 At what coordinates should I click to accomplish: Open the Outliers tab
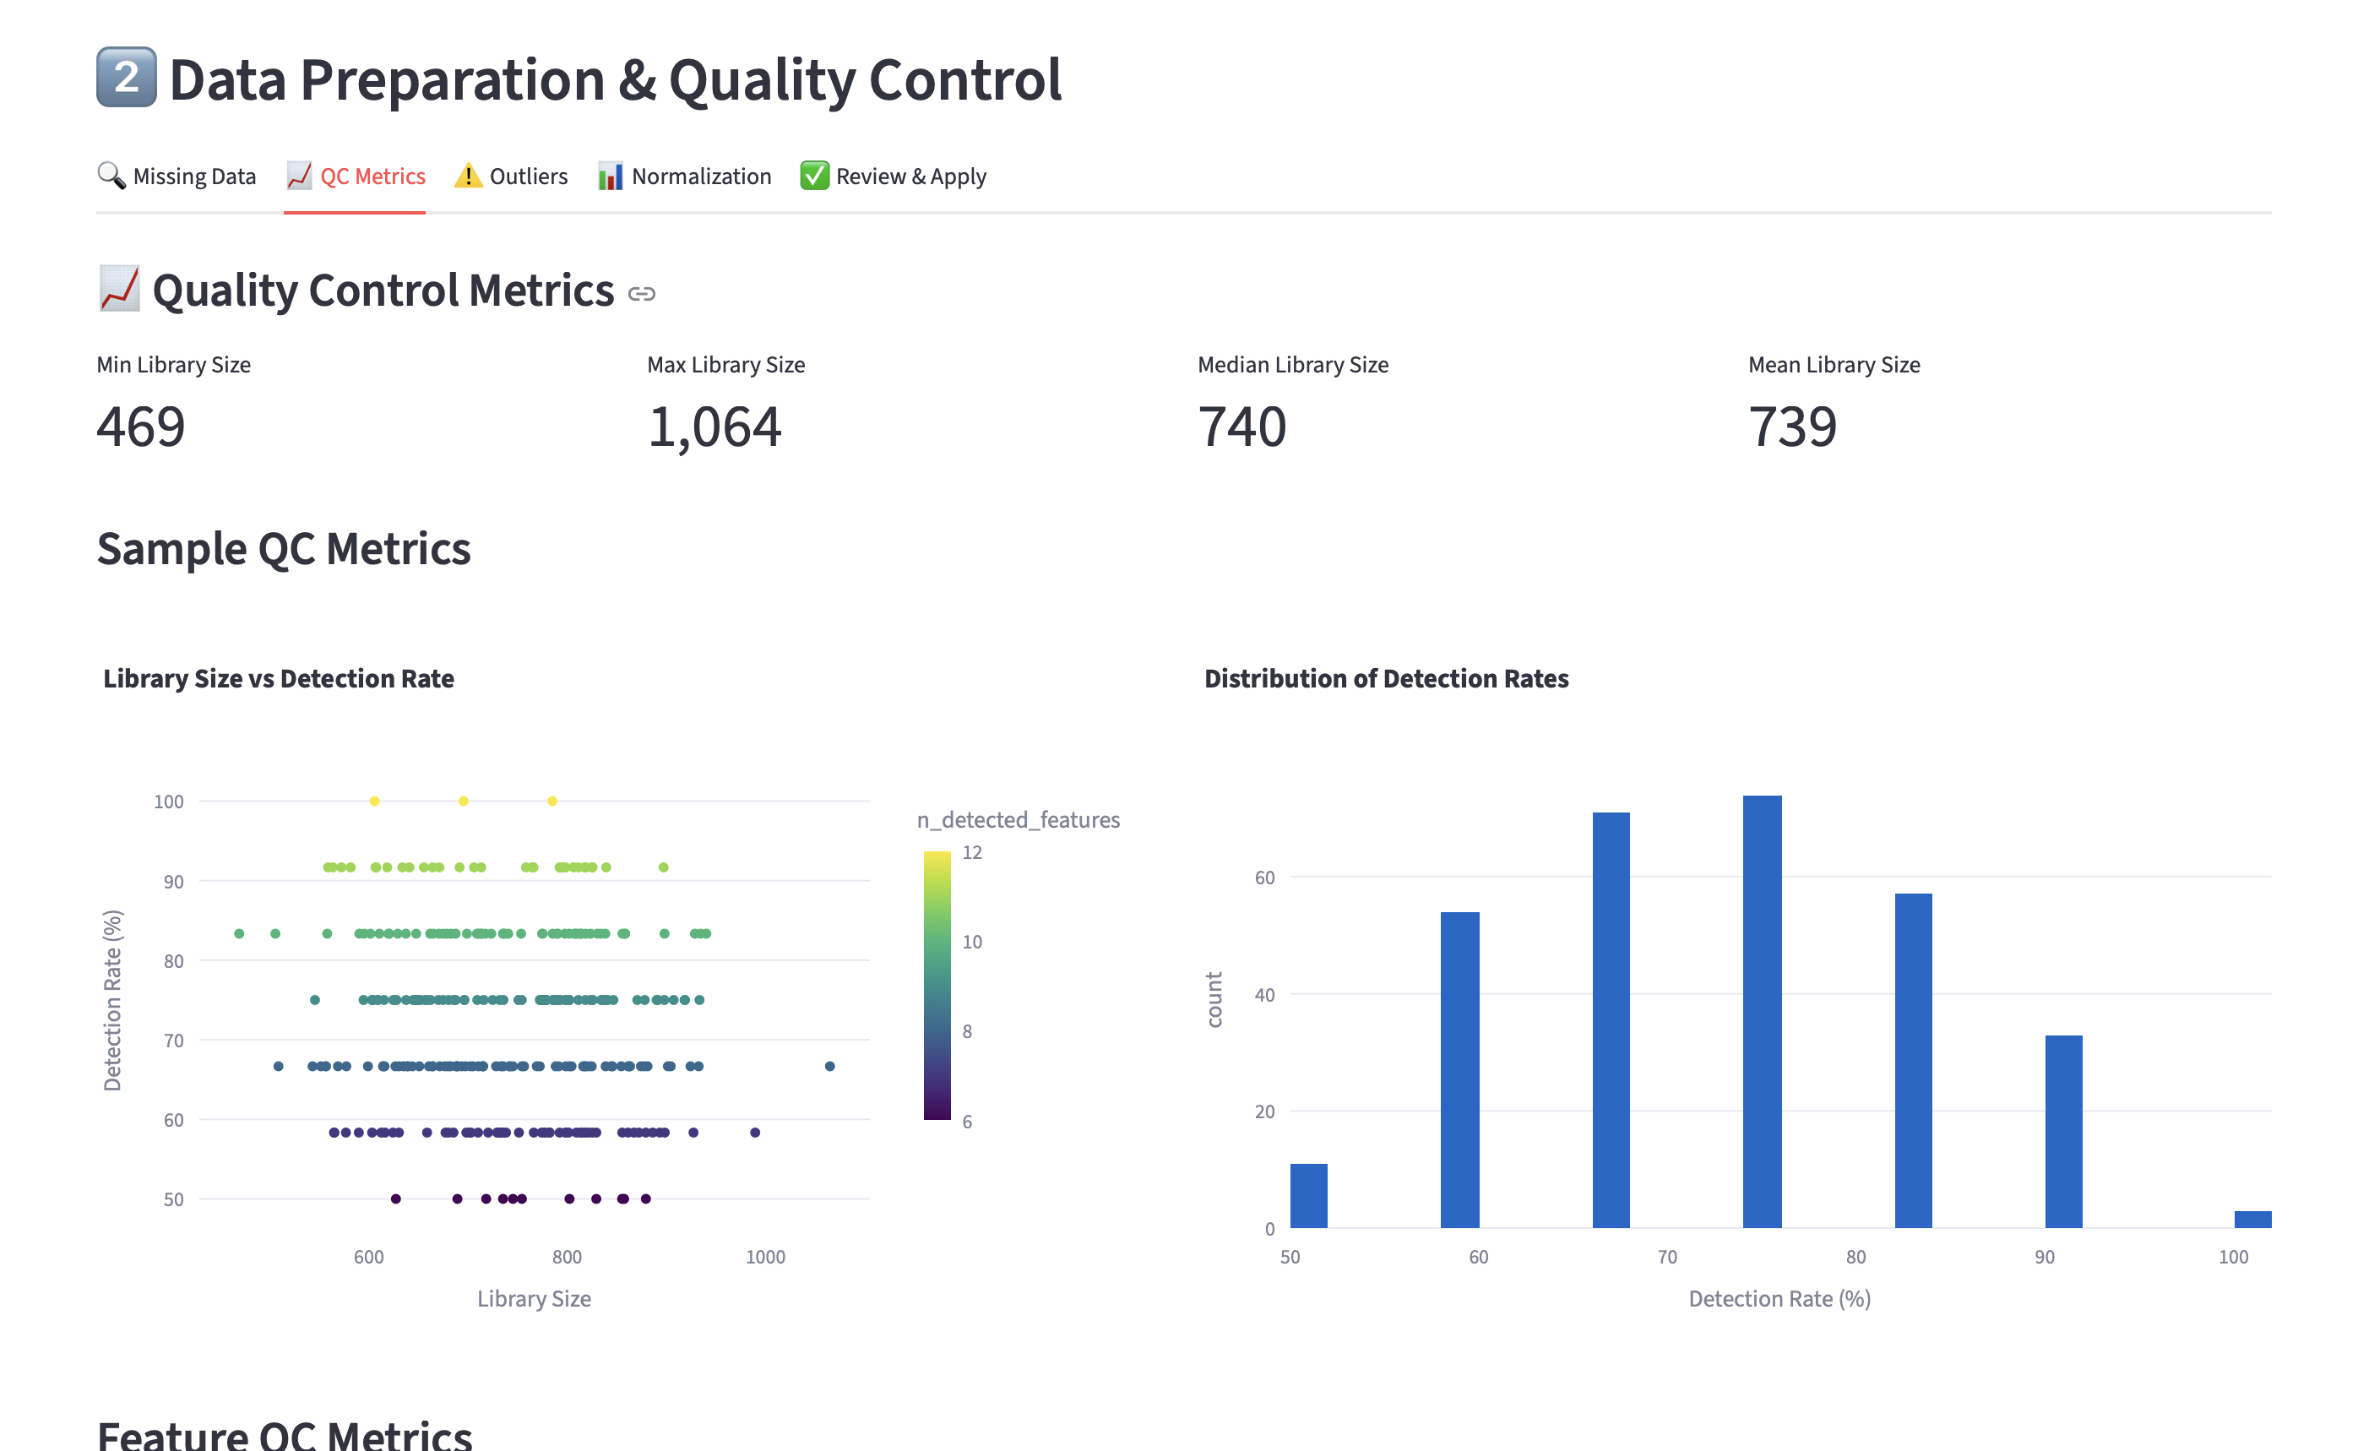point(529,177)
